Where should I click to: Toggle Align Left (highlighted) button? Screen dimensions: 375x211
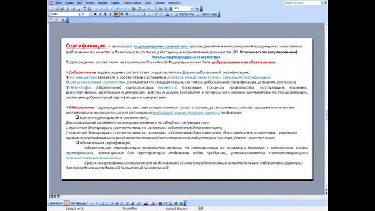pyautogui.click(x=117, y=14)
